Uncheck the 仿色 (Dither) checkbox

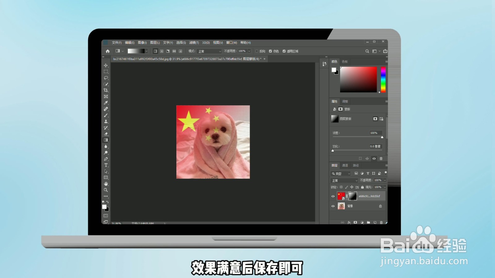pos(270,51)
